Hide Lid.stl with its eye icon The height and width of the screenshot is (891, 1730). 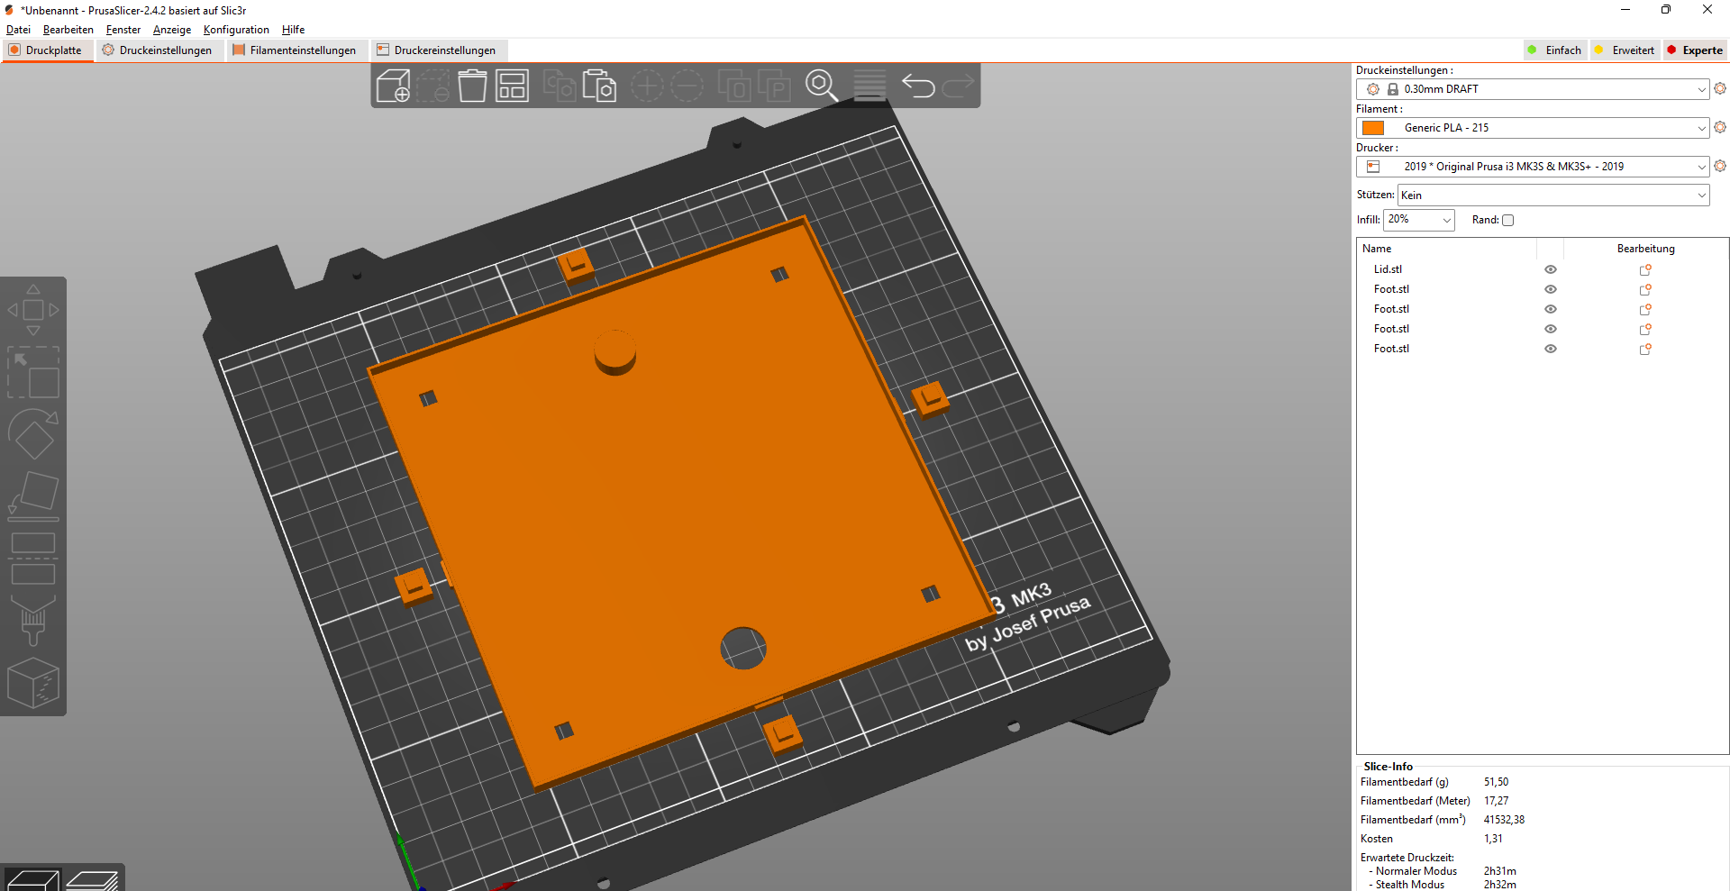click(x=1551, y=269)
